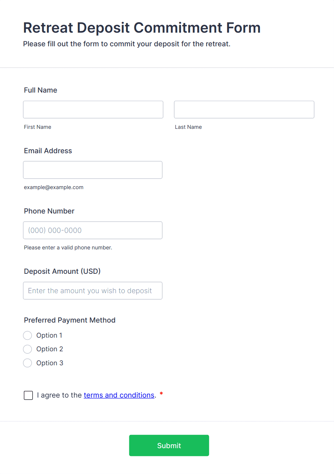Screen dimensions: 334x474
Task: Click the Retreat Deposit Commitment Form heading
Action: point(142,28)
